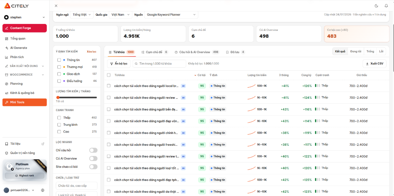This screenshot has height=196, width=394.
Task: Expand the WOOCOMMERCE section
Action: click(25, 75)
